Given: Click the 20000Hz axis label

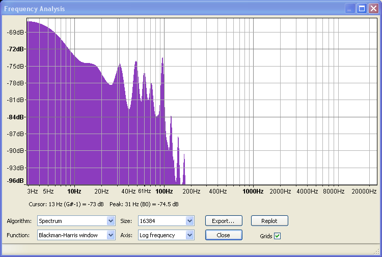Looking at the screenshot, I should pyautogui.click(x=364, y=191).
